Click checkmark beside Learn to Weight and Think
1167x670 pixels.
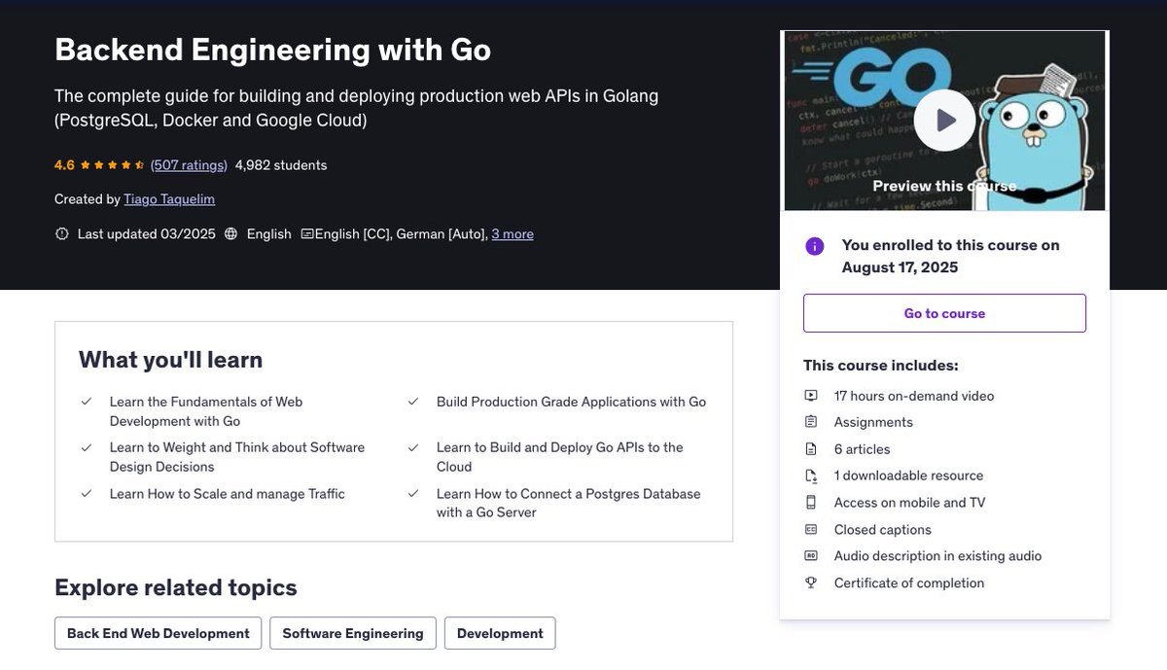[87, 447]
